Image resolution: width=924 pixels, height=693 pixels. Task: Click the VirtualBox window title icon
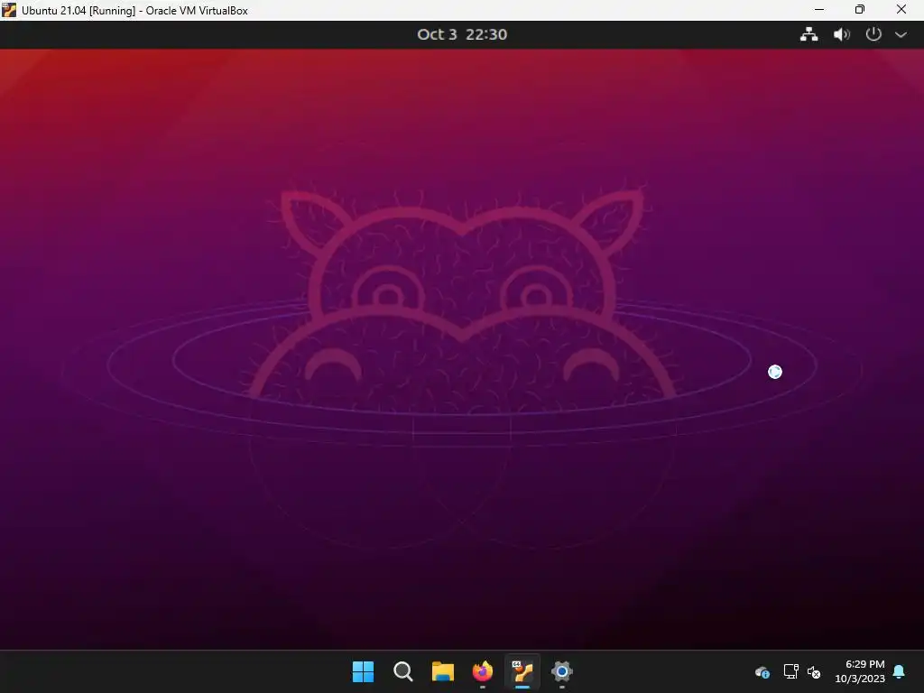9,10
